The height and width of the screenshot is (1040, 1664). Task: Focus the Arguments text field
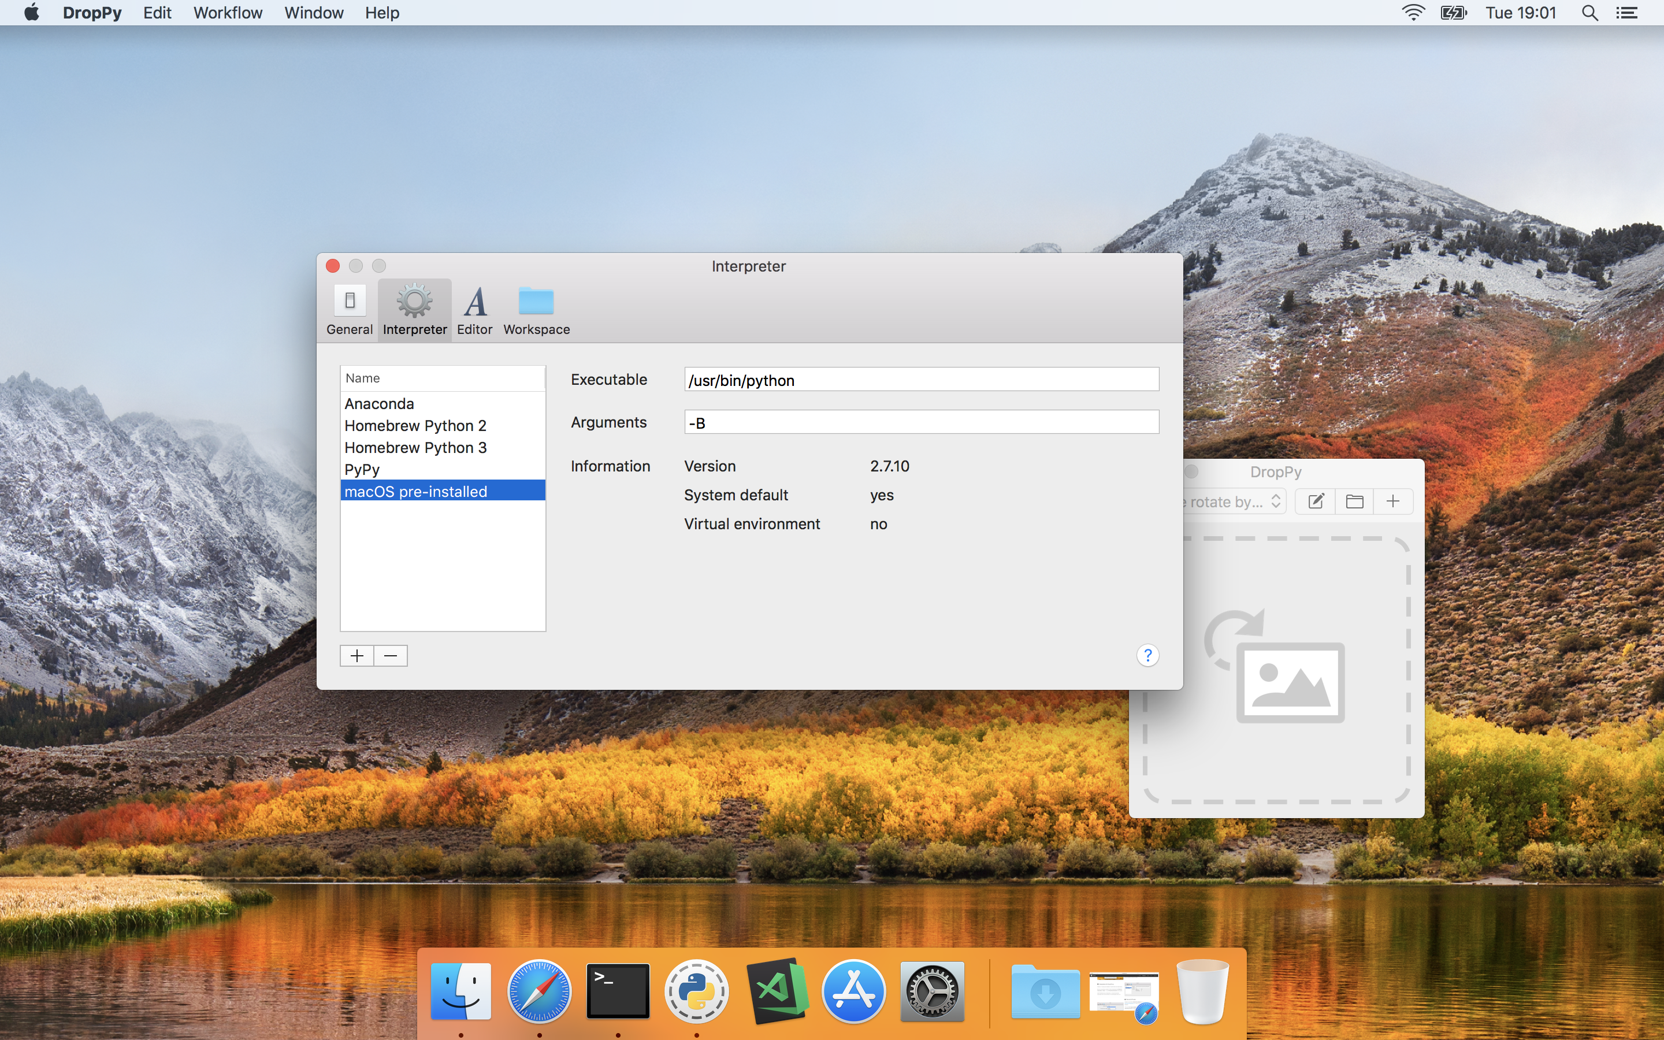pyautogui.click(x=921, y=422)
